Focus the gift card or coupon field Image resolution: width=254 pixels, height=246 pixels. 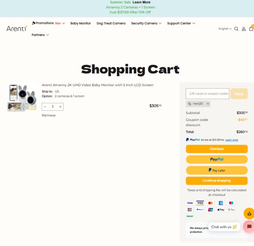(207, 94)
